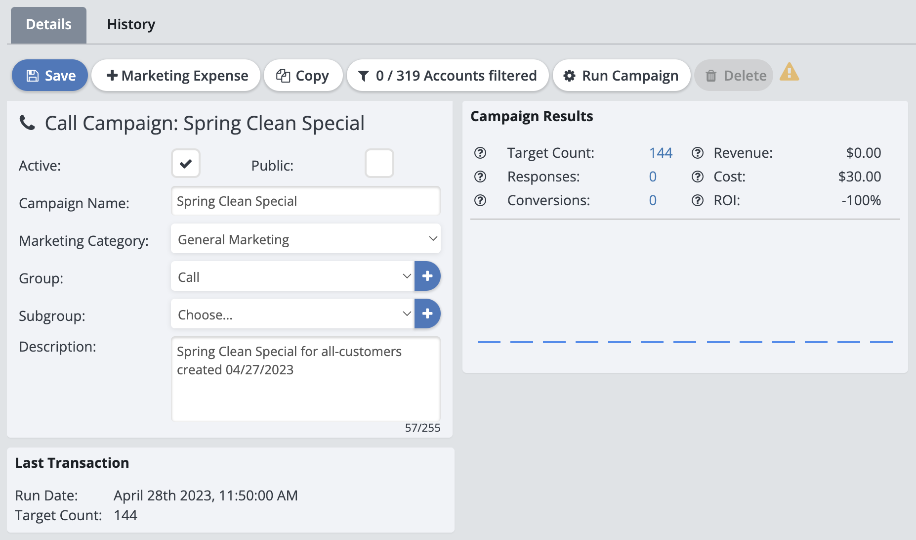Viewport: 916px width, 540px height.
Task: Enable the Public checkbox
Action: [379, 164]
